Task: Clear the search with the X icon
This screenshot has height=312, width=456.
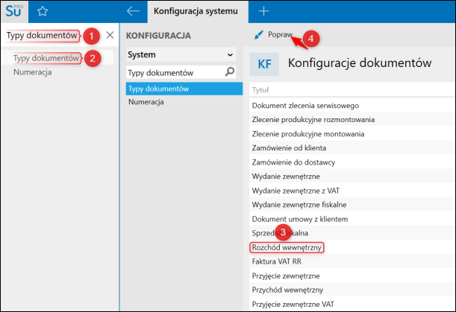Action: pyautogui.click(x=110, y=35)
